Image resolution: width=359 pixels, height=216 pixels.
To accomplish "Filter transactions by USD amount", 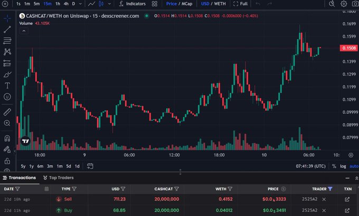I will pyautogui.click(x=123, y=189).
